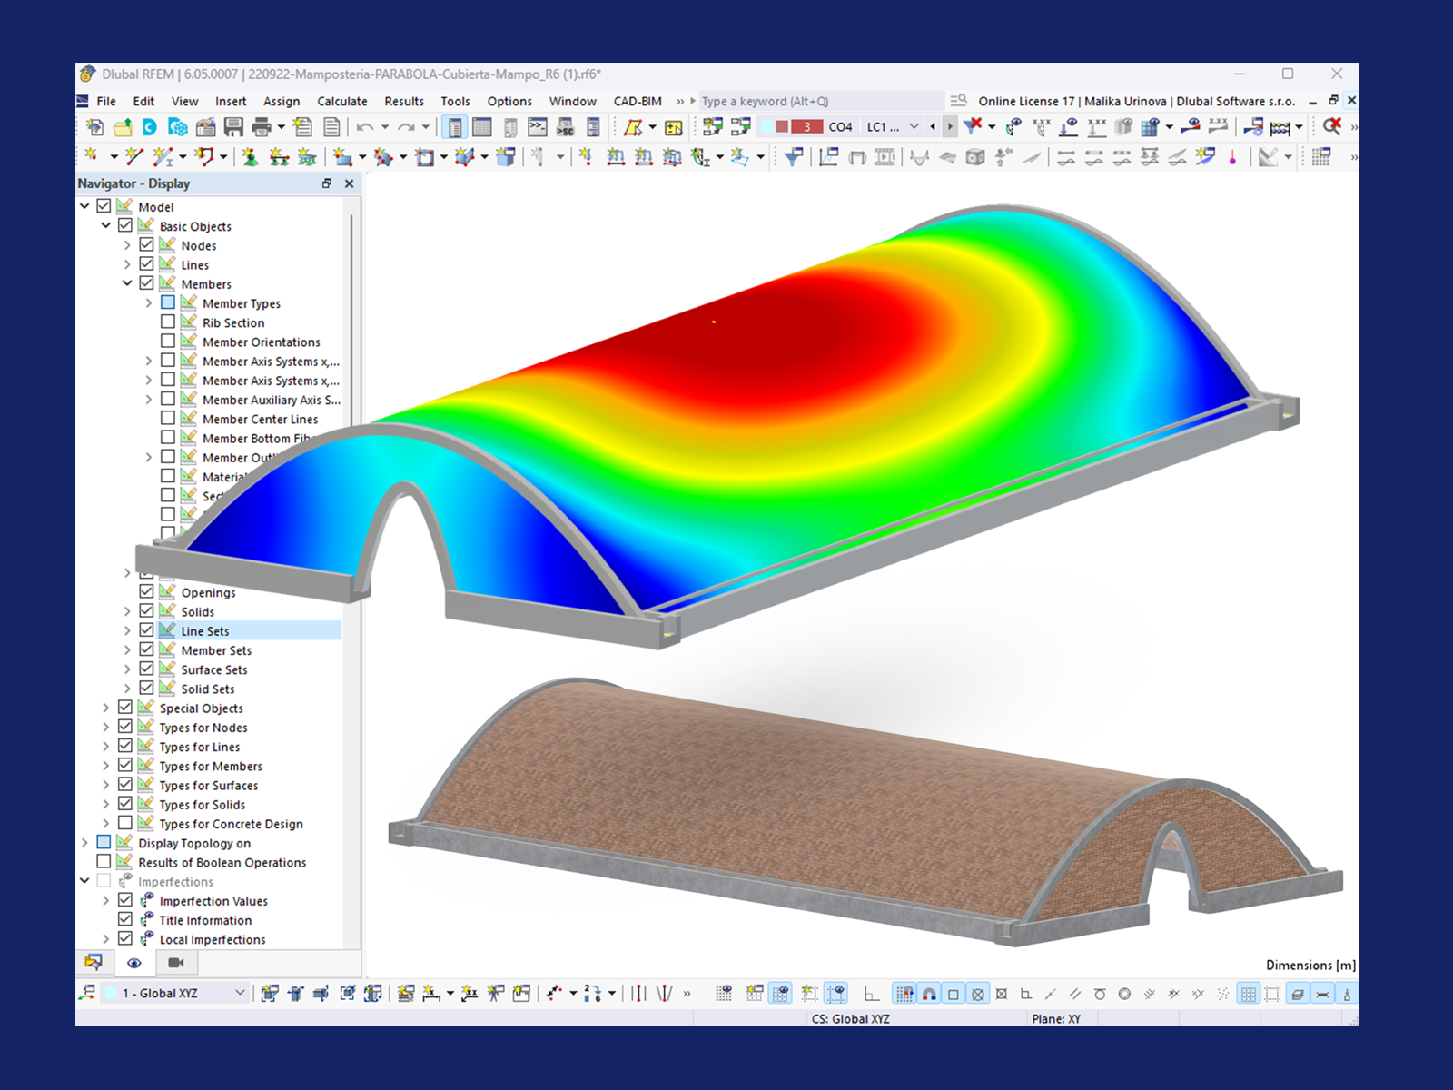Image resolution: width=1453 pixels, height=1090 pixels.
Task: Select the Line Sets tree row
Action: (x=205, y=630)
